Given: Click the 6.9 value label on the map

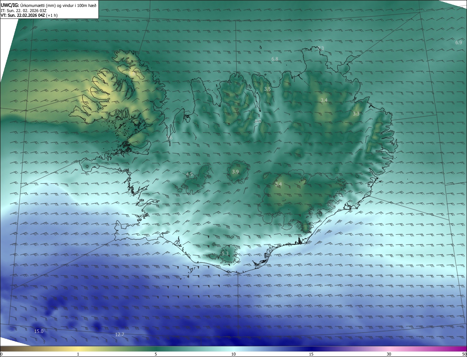Looking at the screenshot, I should point(459,43).
